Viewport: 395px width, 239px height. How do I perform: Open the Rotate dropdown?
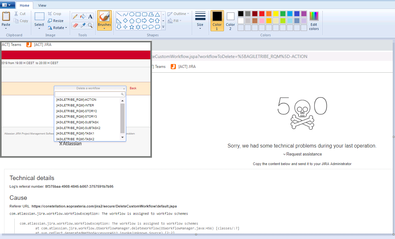[x=58, y=28]
